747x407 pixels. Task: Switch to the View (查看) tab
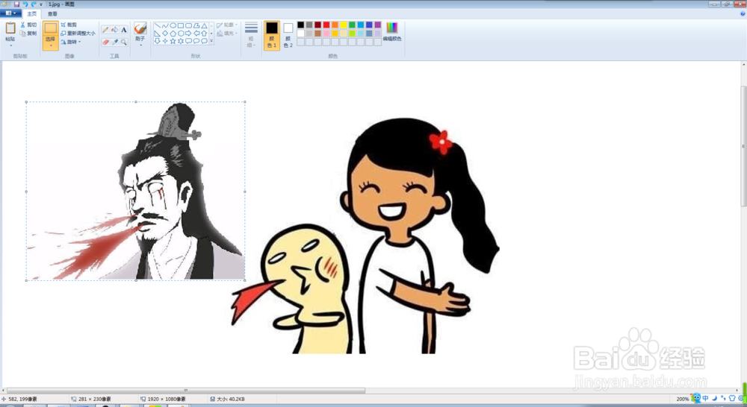tap(52, 13)
